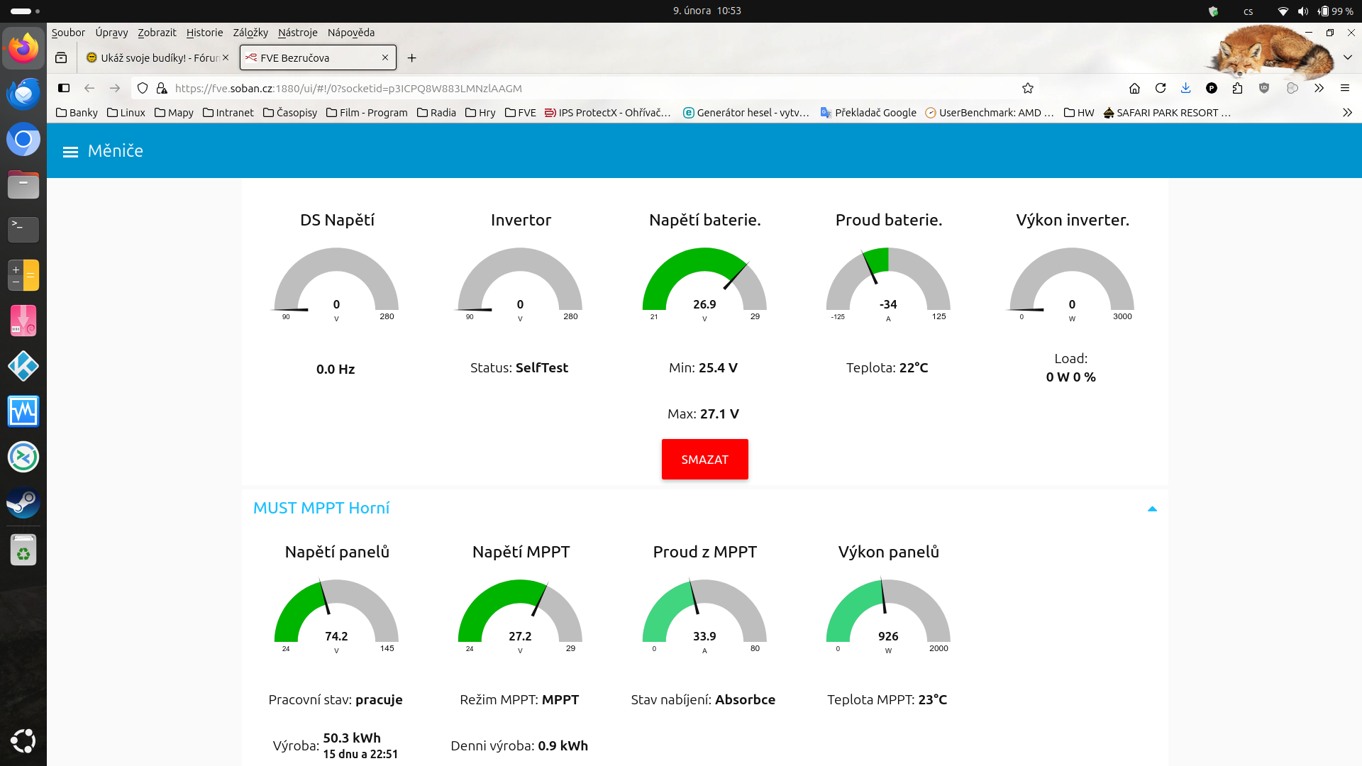This screenshot has width=1362, height=766.
Task: Collapse the MUST MPPT Horní section
Action: pyautogui.click(x=1152, y=509)
